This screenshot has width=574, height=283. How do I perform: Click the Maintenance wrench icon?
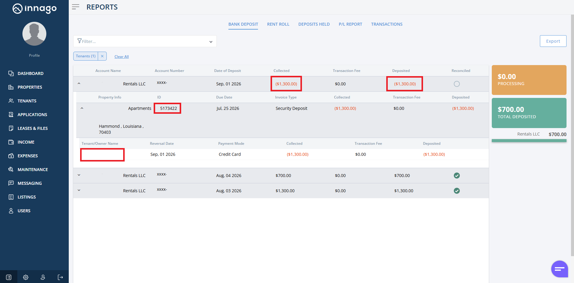(11, 169)
